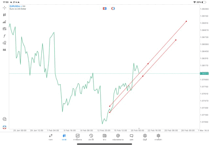Open the บัญชี accounts tab

tap(145, 137)
